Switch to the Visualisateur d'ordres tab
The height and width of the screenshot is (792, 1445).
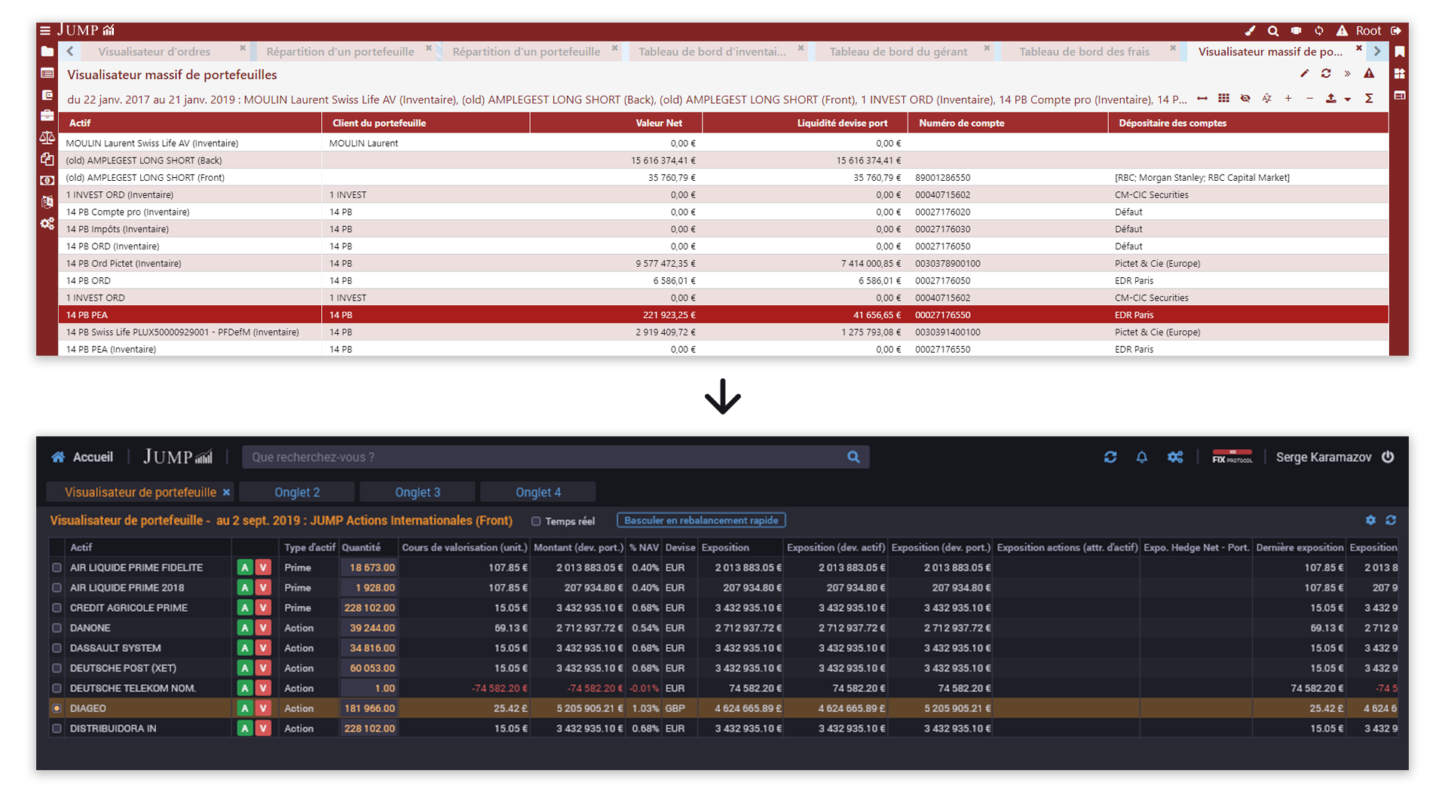click(155, 51)
